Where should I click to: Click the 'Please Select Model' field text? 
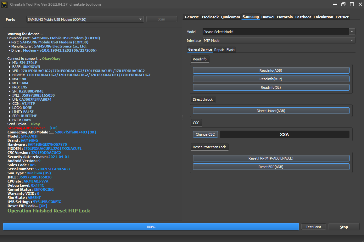pyautogui.click(x=218, y=31)
